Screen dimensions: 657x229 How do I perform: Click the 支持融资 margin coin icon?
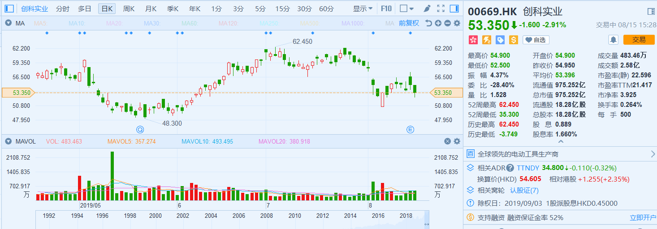tap(471, 217)
